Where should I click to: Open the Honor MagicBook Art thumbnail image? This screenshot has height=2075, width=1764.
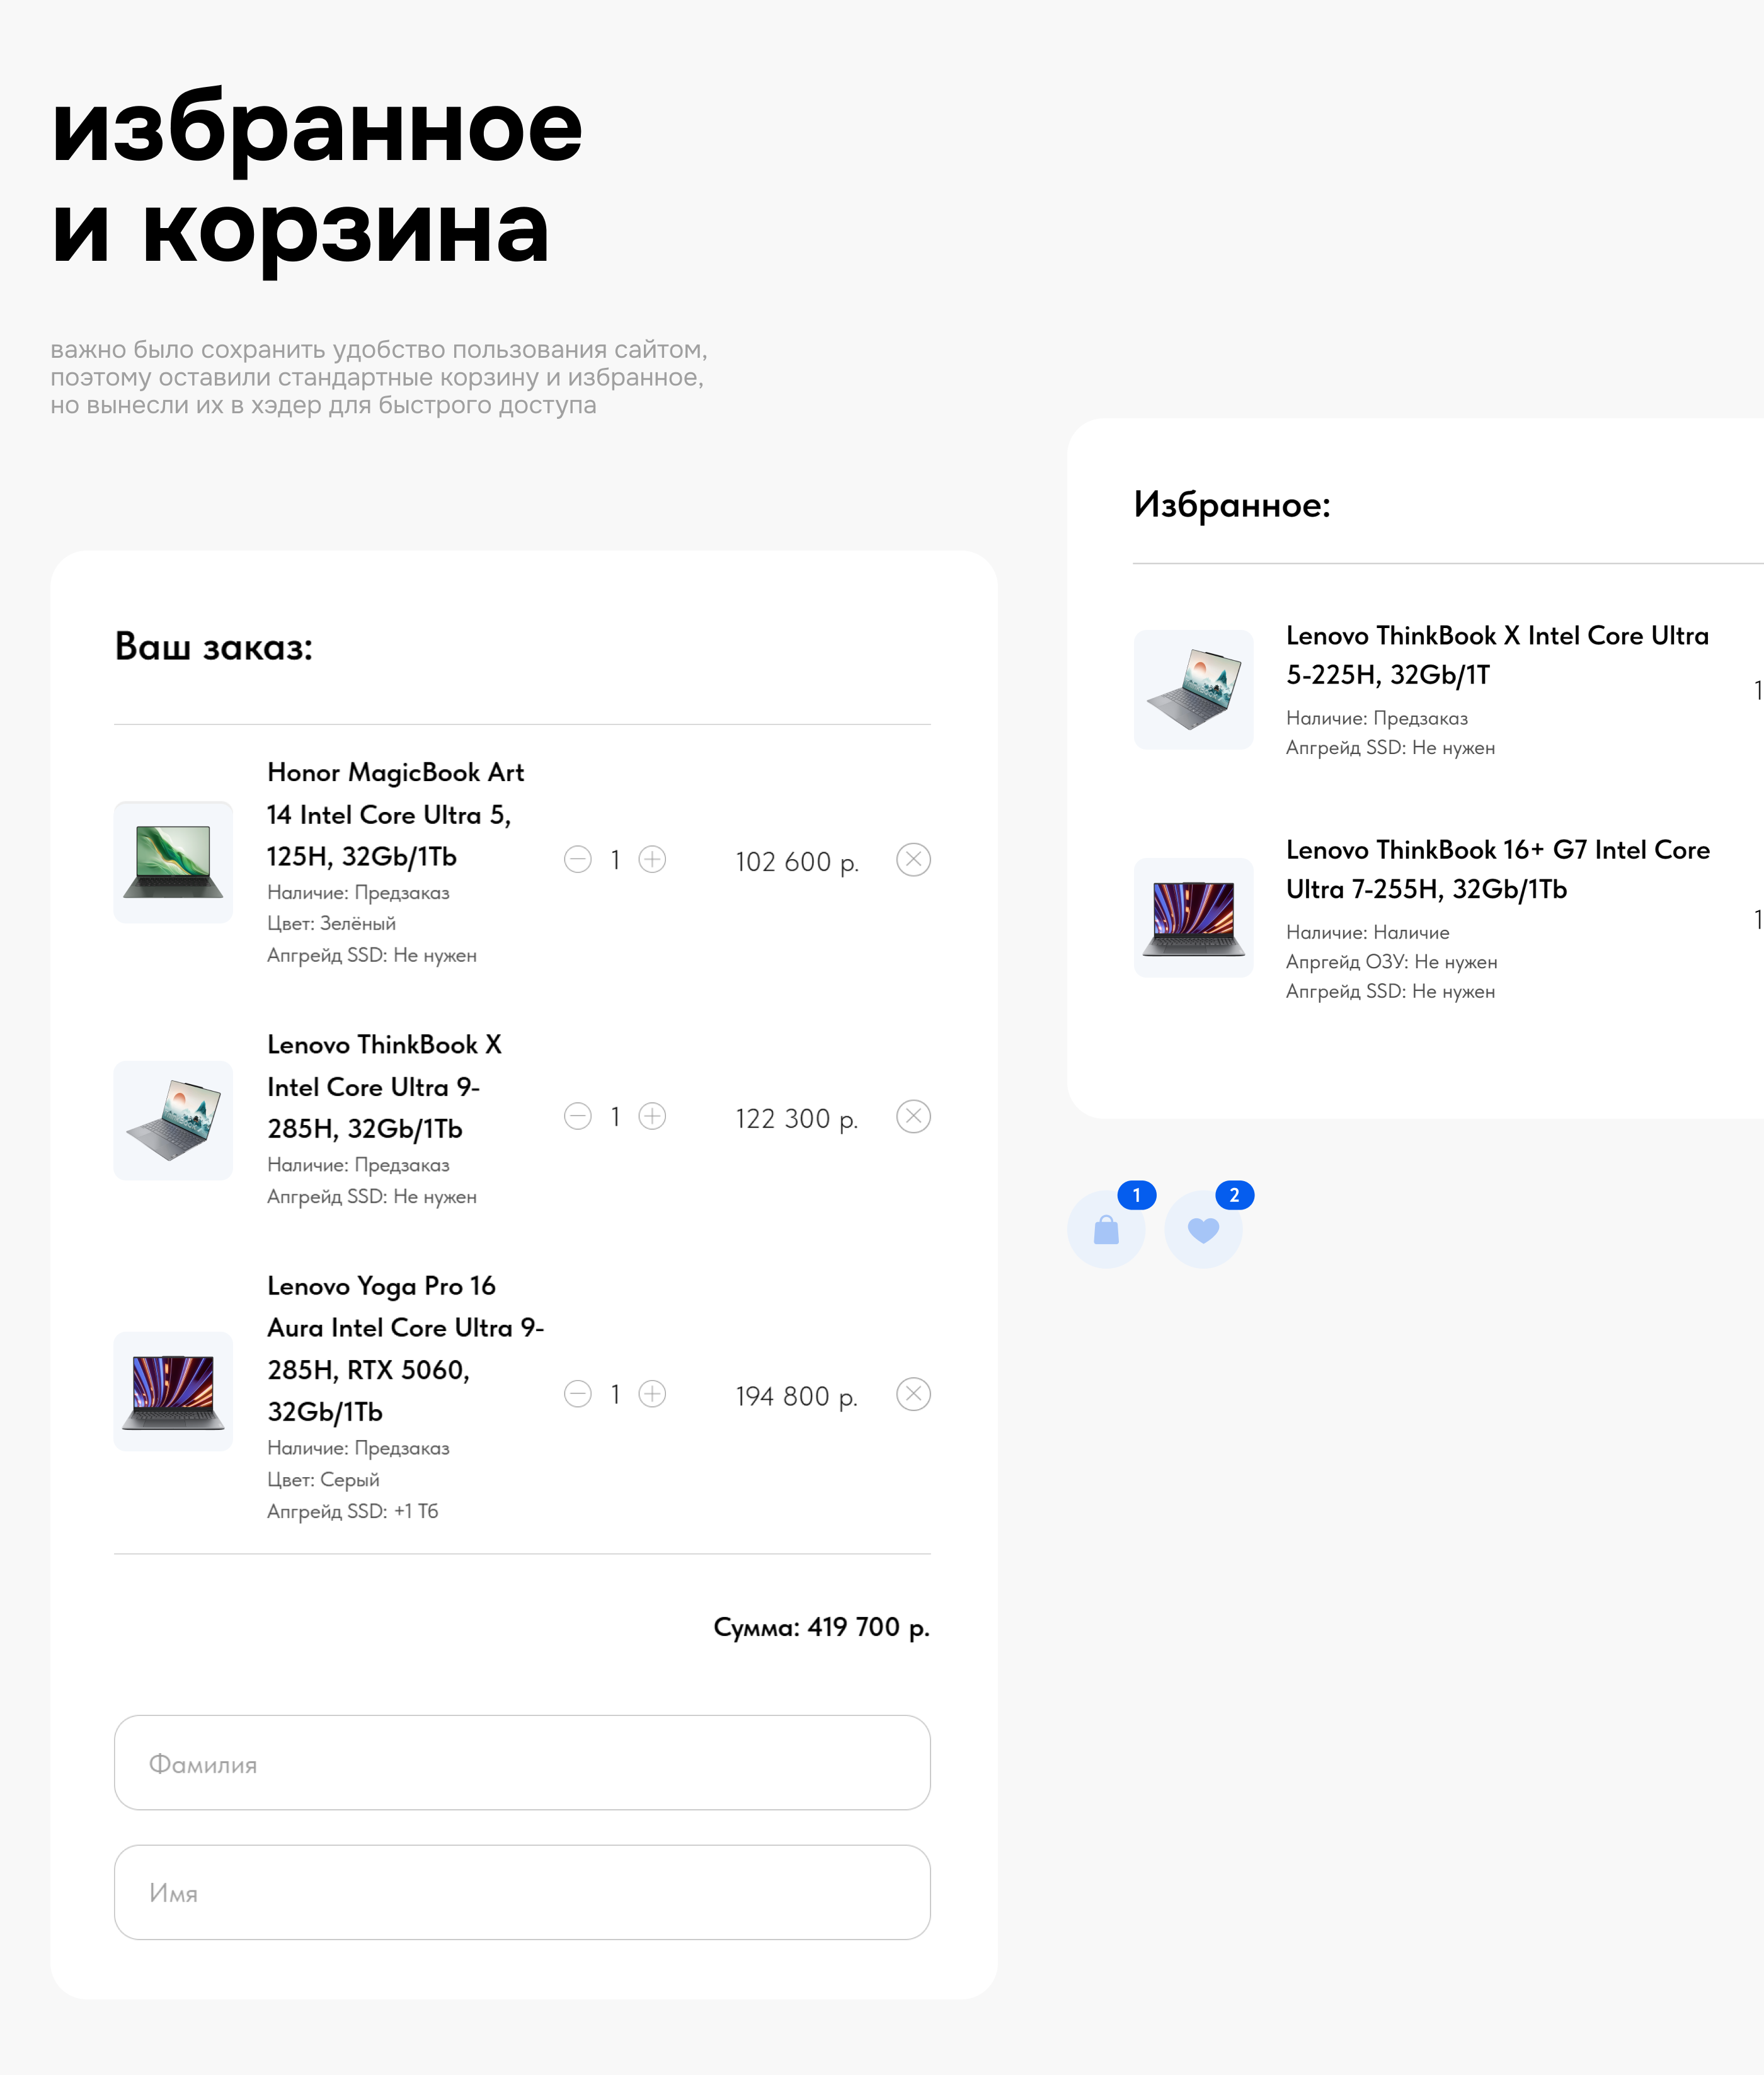click(x=172, y=860)
